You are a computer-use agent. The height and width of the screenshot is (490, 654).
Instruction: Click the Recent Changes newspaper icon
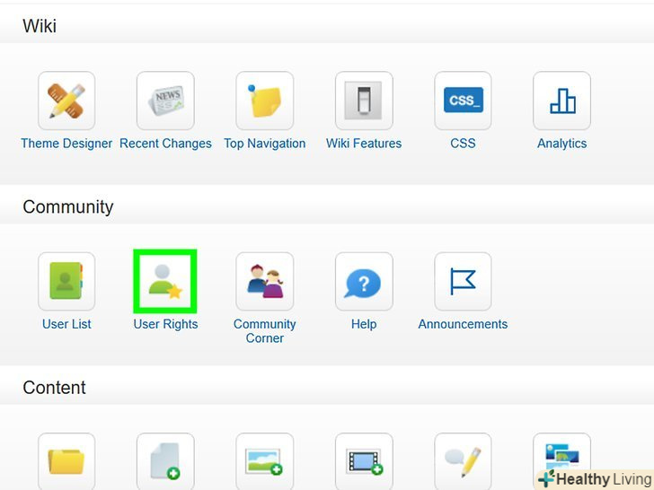coord(165,101)
